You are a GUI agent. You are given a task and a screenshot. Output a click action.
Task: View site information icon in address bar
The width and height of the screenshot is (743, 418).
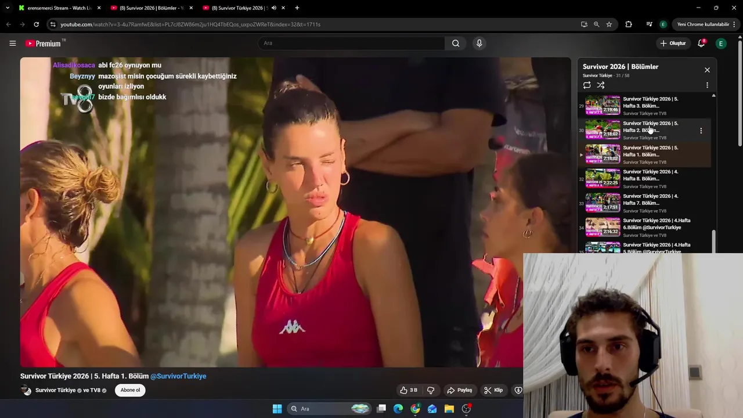tap(53, 24)
